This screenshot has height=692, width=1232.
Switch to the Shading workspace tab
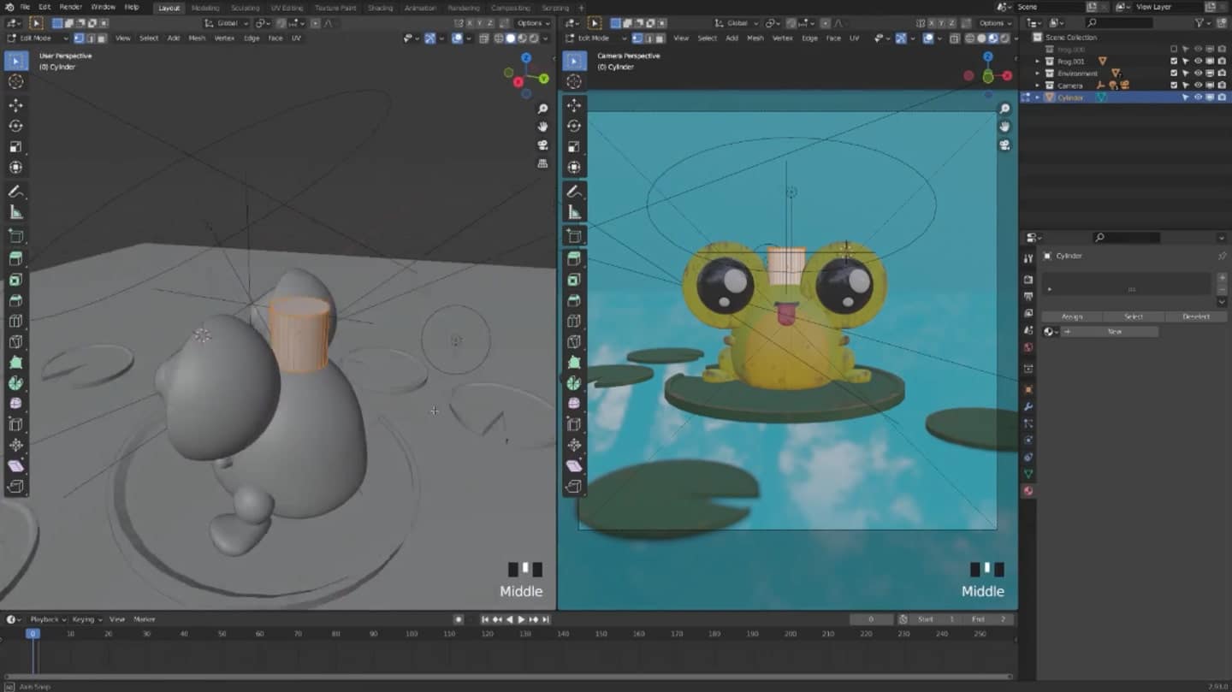379,8
